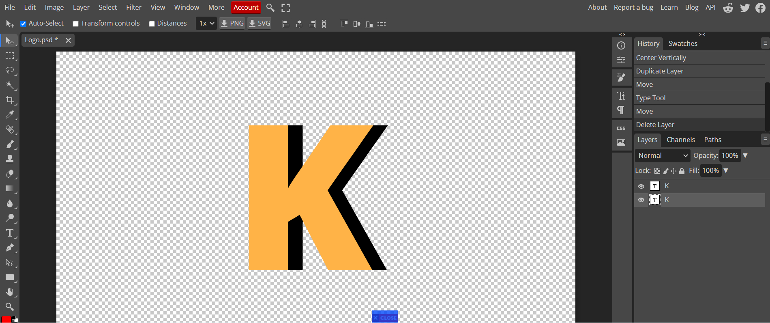Switch to the Channels tab
The height and width of the screenshot is (323, 770).
point(680,140)
